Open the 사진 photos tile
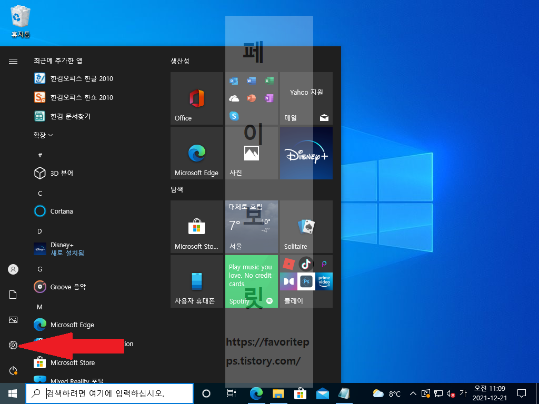The width and height of the screenshot is (539, 404). coord(251,153)
